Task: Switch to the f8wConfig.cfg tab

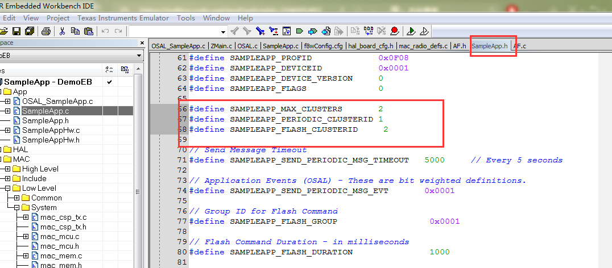Action: pos(323,46)
